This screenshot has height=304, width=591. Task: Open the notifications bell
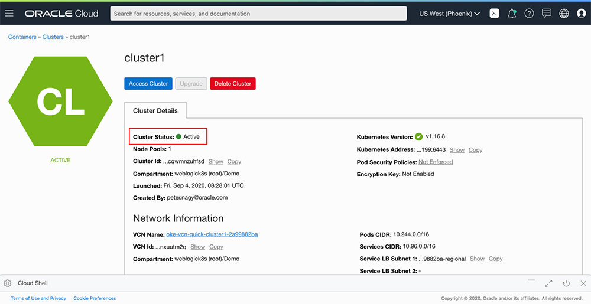pos(511,14)
